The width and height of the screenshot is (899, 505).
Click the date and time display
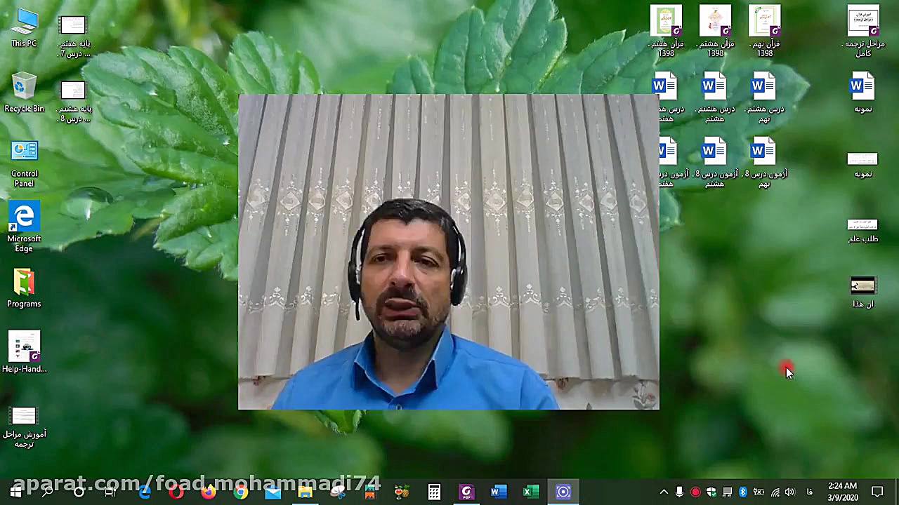[843, 492]
